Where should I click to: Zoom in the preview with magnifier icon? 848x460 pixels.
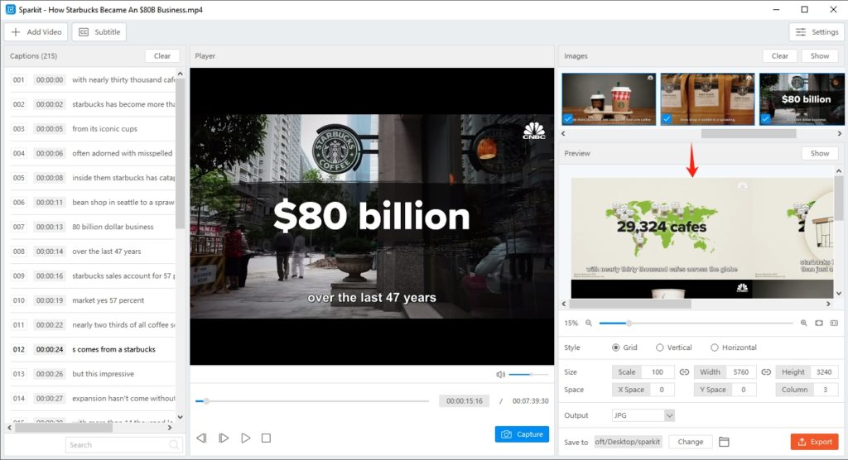coord(803,323)
